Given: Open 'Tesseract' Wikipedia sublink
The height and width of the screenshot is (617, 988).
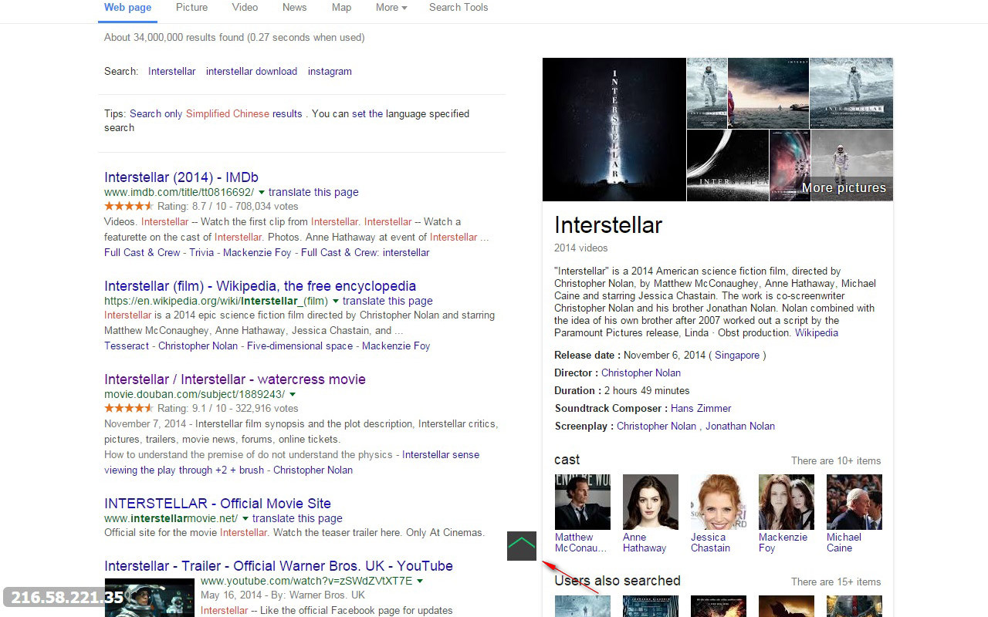Looking at the screenshot, I should click(x=127, y=346).
